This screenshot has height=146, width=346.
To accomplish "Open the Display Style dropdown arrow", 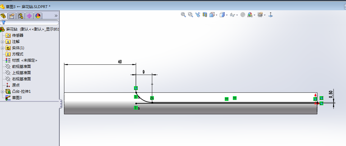I will point(227,15).
